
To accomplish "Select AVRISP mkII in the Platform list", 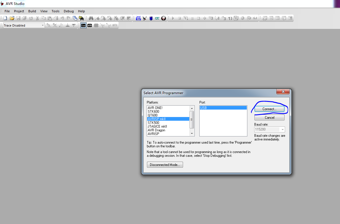I will tap(168, 119).
